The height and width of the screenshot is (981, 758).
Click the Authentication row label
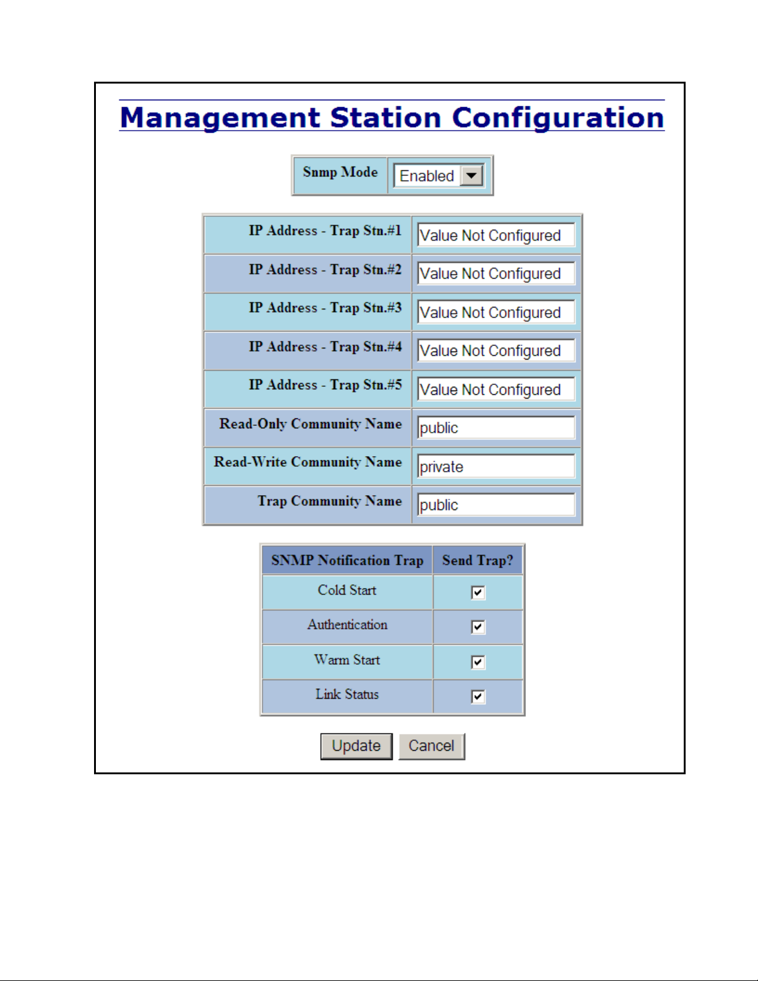tap(348, 624)
